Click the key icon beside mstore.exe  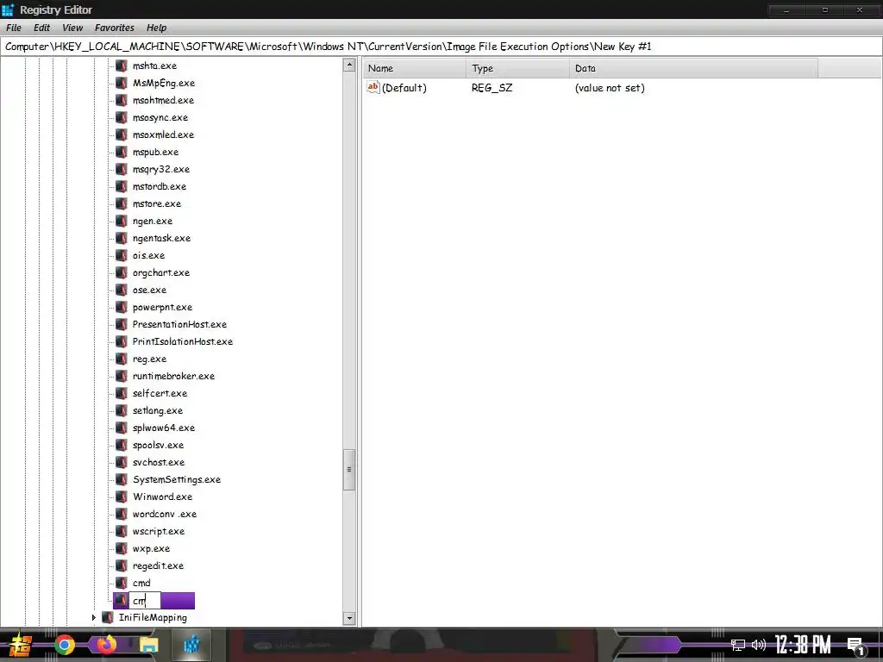point(121,203)
